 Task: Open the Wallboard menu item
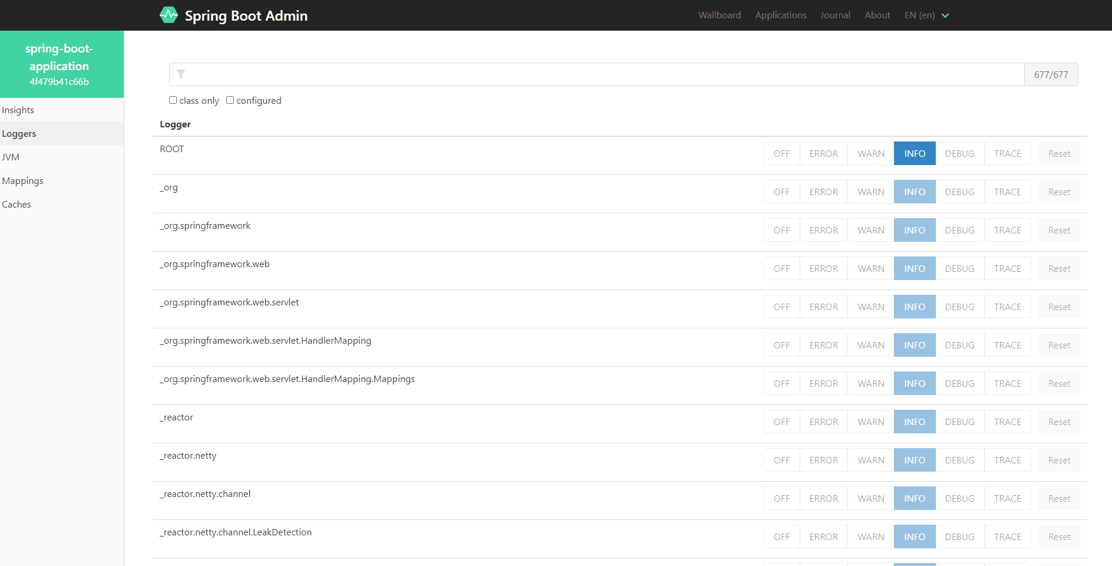click(x=720, y=15)
